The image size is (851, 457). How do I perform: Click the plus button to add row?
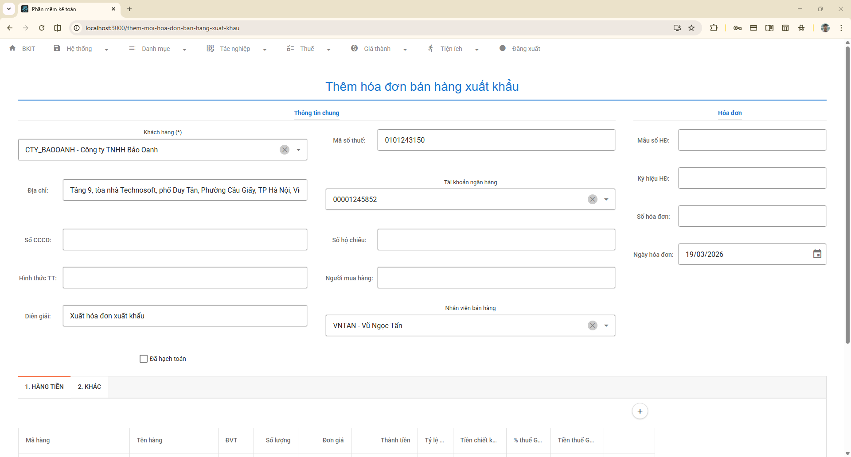tap(640, 411)
